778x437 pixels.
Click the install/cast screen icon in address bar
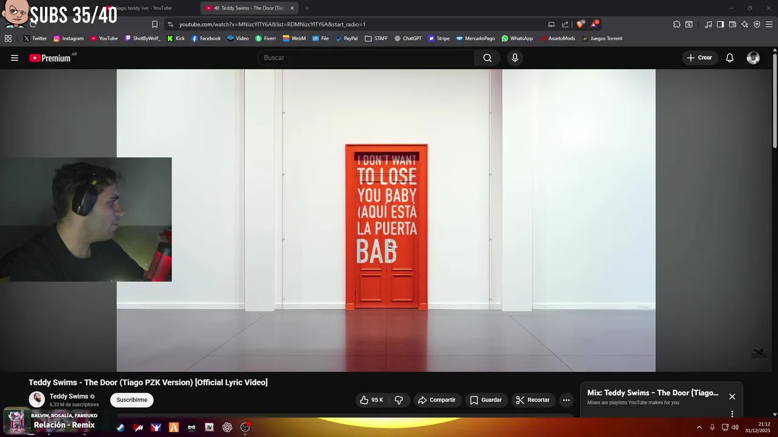click(551, 24)
